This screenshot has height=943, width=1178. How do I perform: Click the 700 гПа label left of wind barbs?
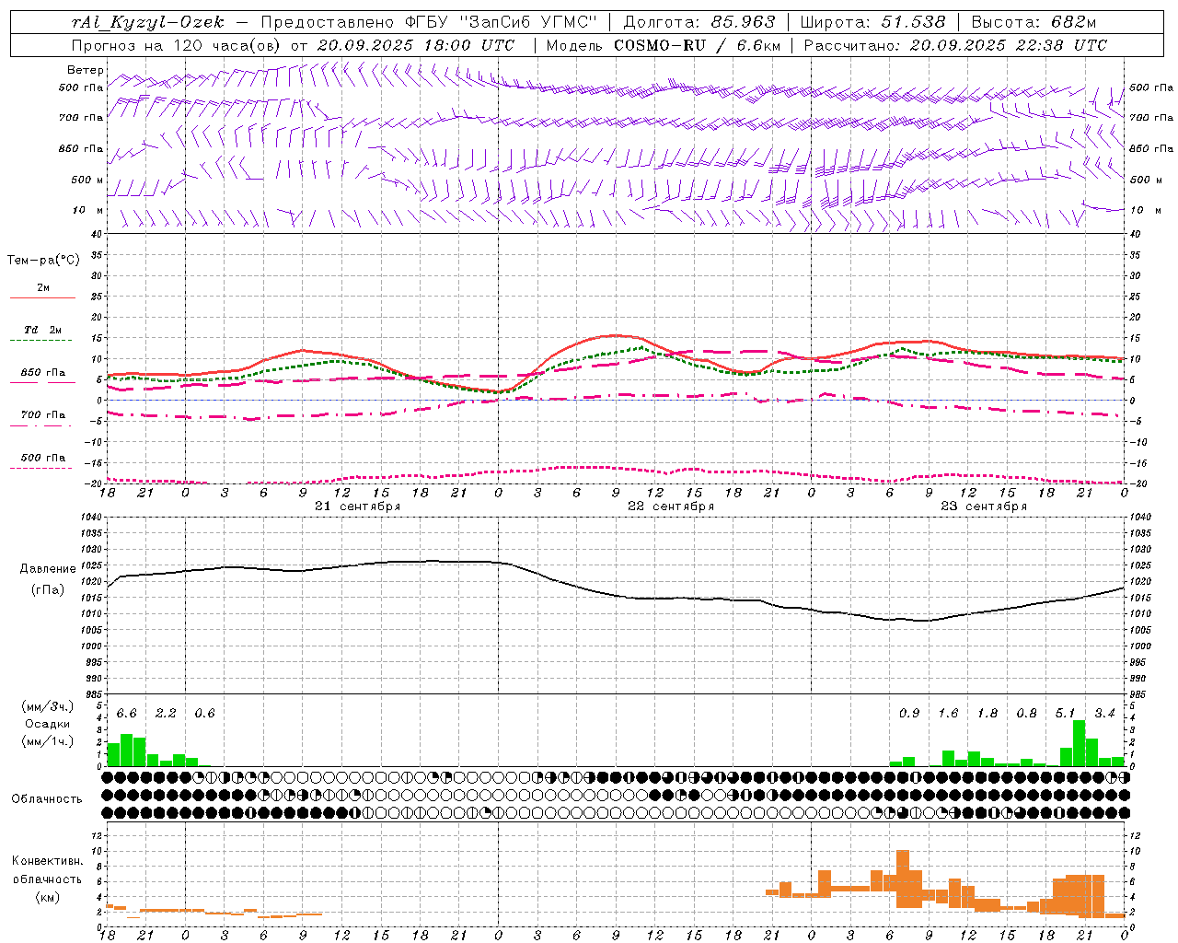pyautogui.click(x=81, y=118)
